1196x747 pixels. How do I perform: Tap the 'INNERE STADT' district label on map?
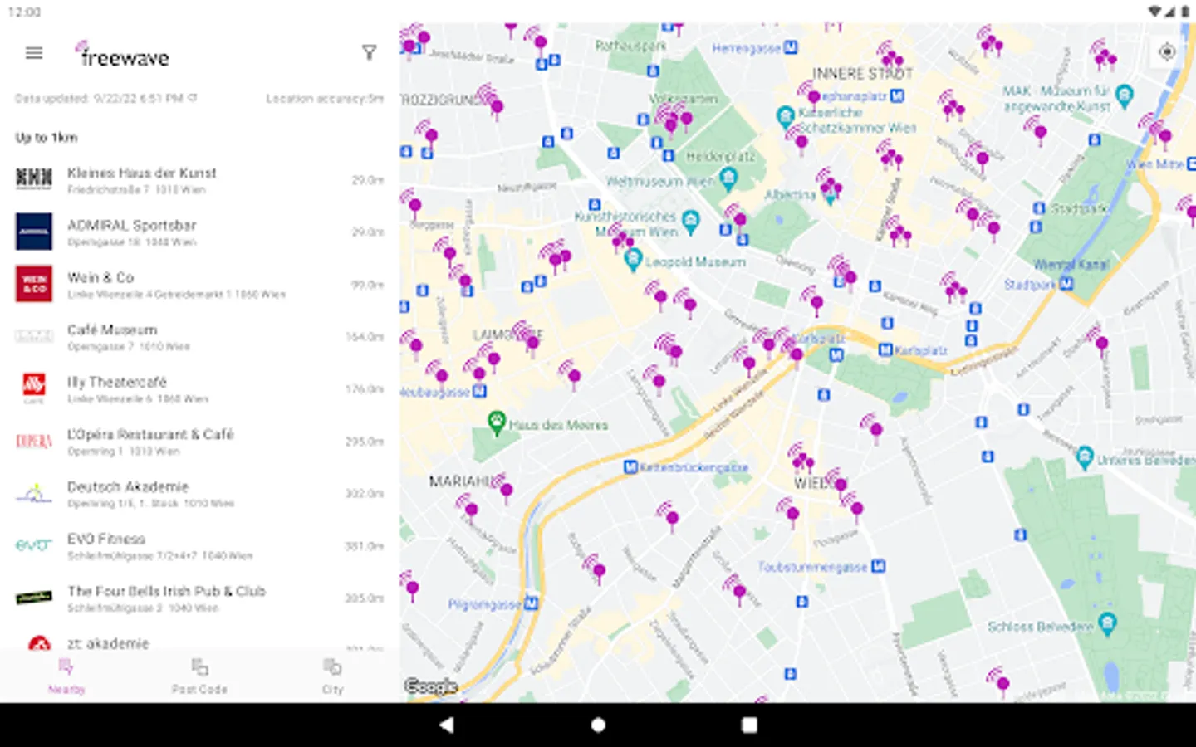coord(862,73)
